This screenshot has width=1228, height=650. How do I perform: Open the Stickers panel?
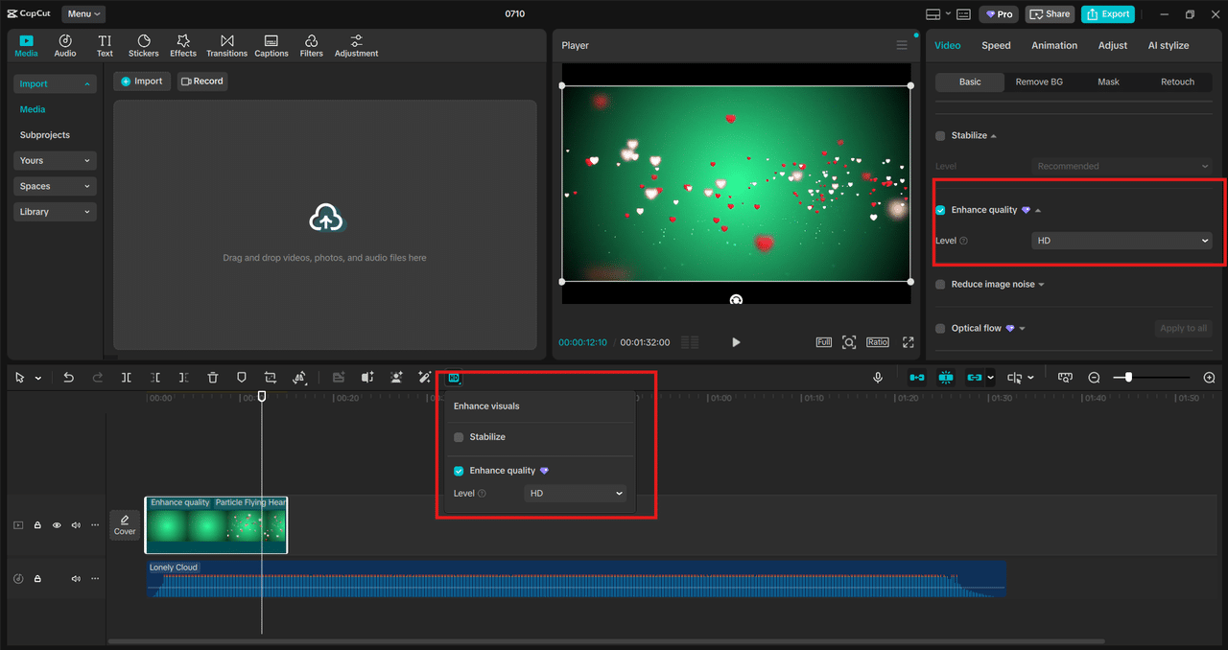pos(144,46)
